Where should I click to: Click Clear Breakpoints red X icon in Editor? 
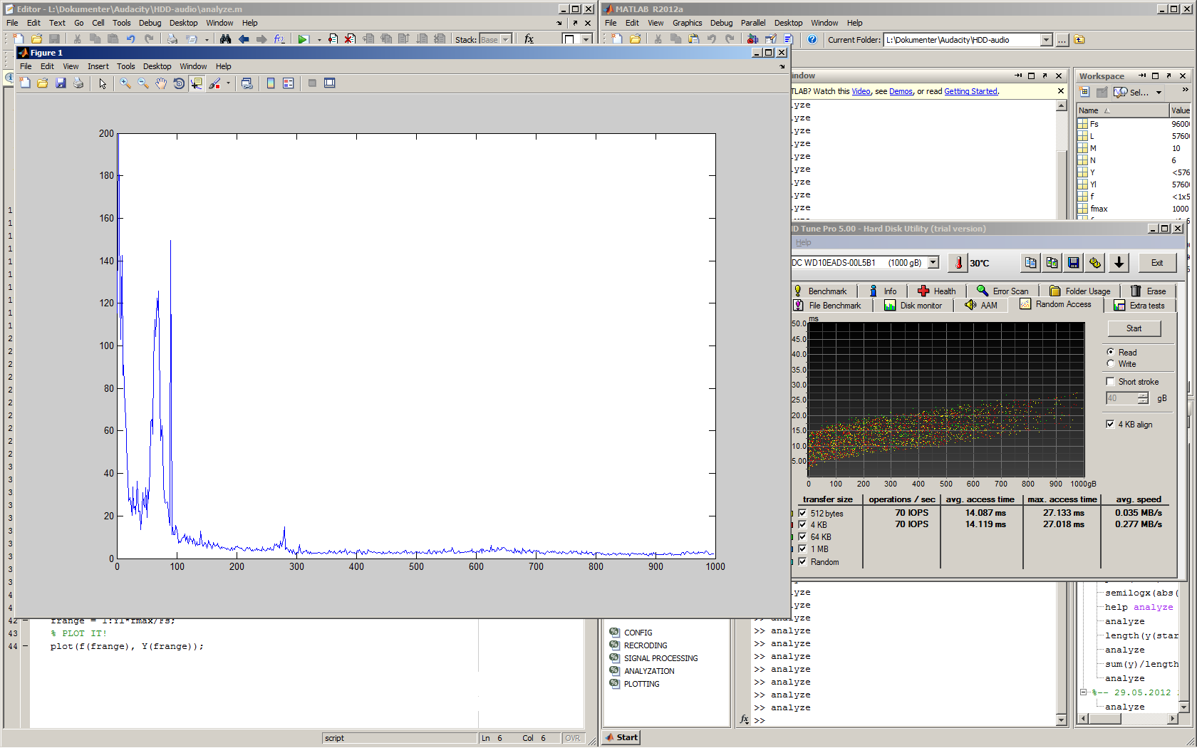[x=350, y=39]
